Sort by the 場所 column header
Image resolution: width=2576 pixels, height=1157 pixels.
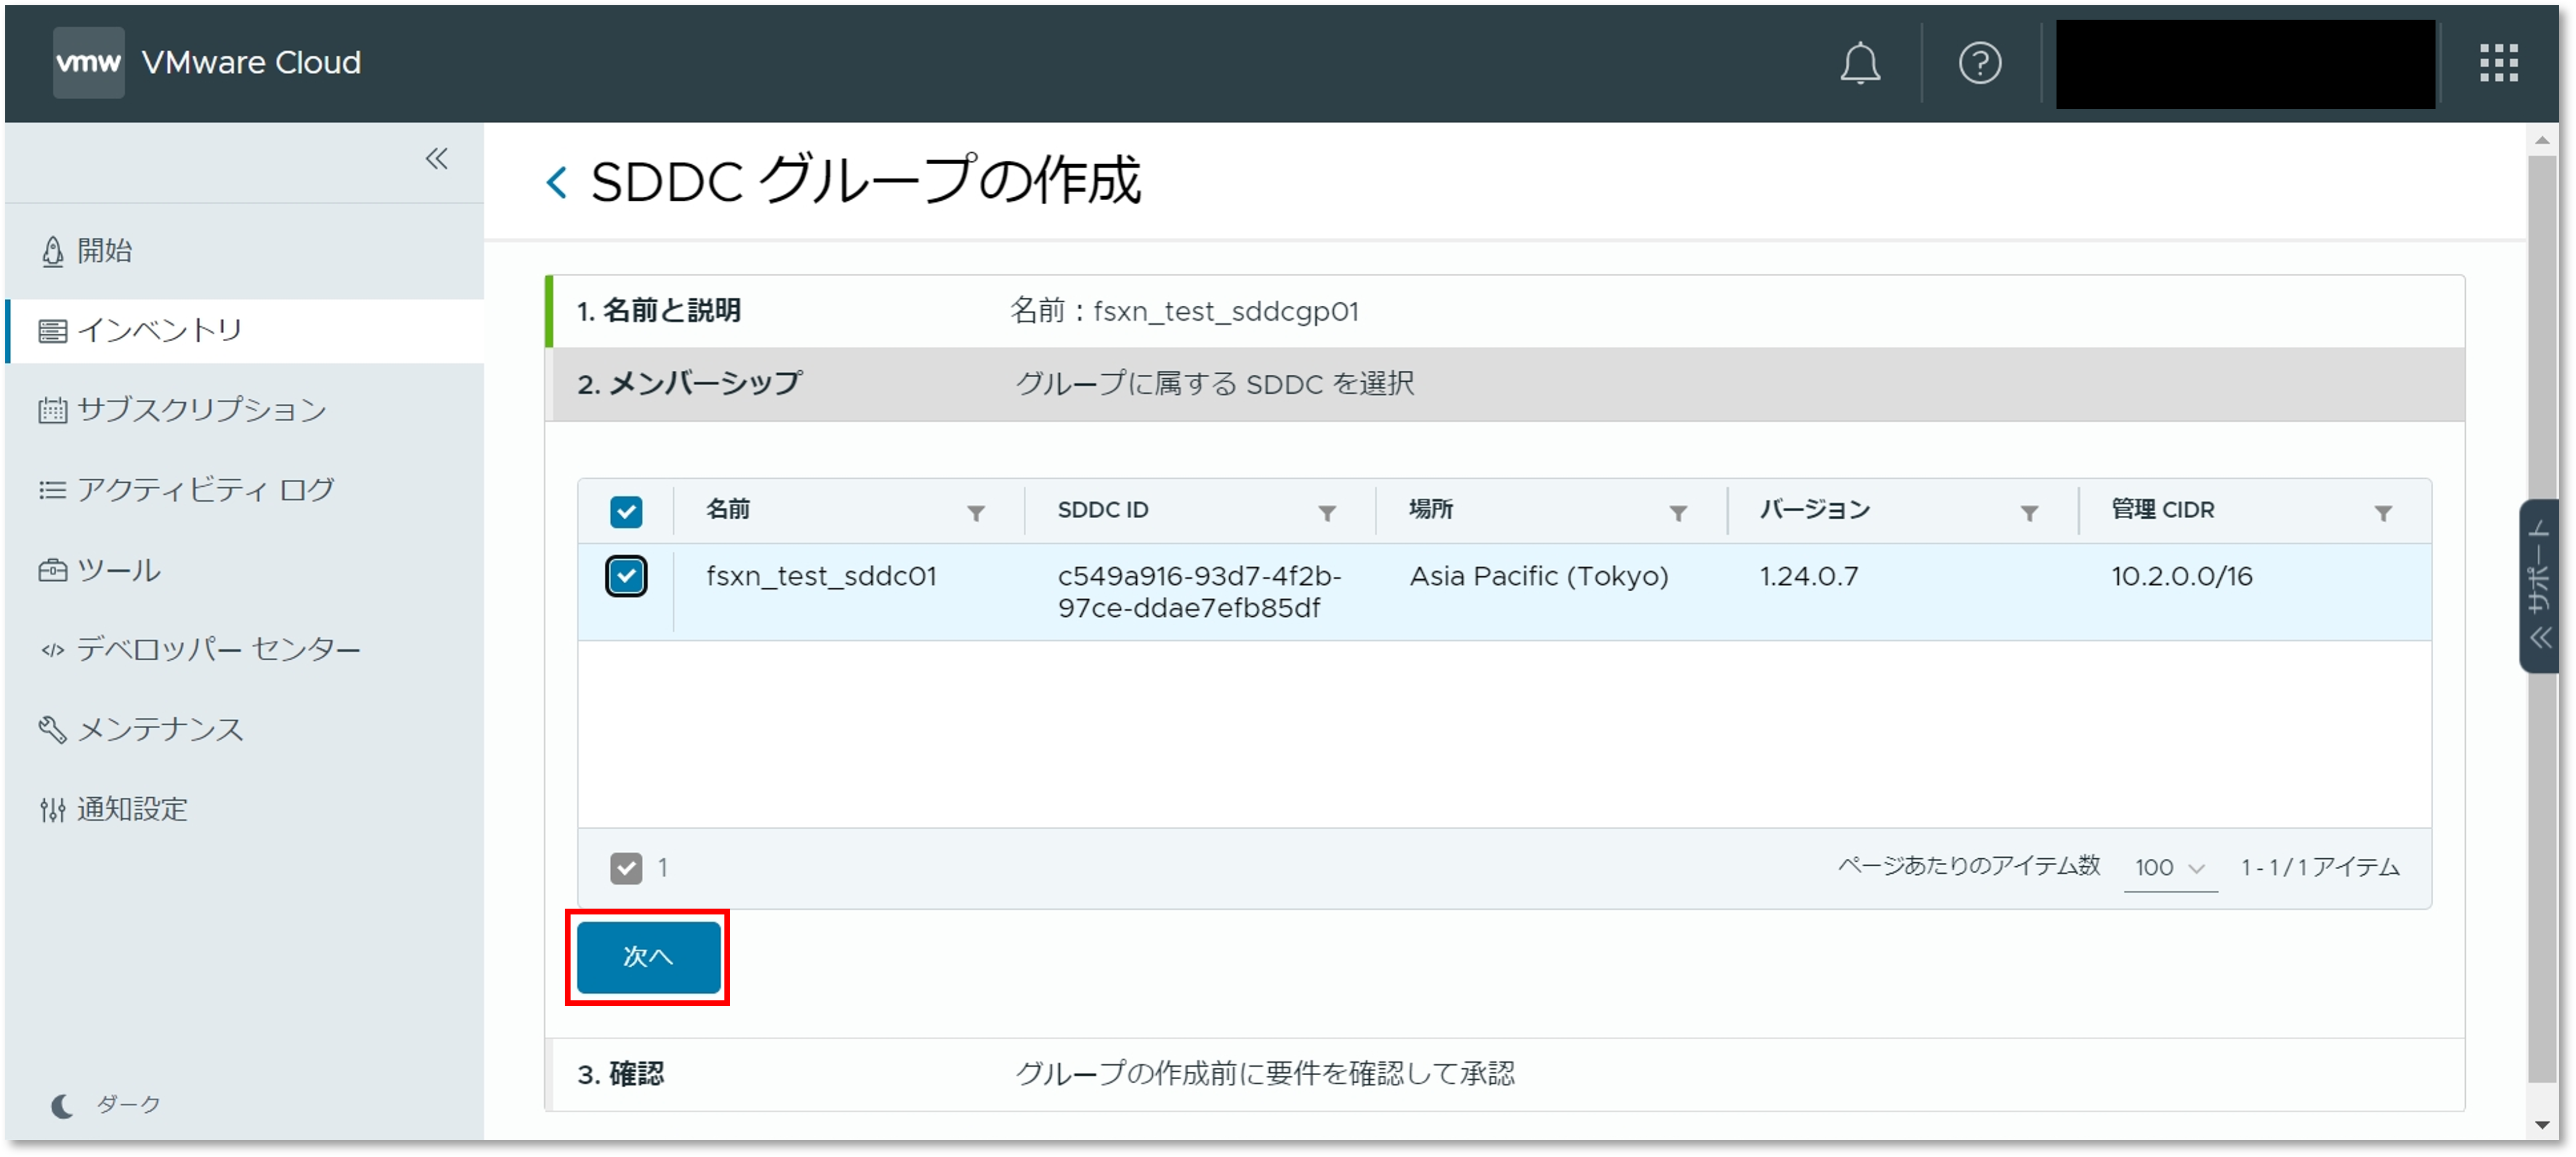(x=1431, y=509)
